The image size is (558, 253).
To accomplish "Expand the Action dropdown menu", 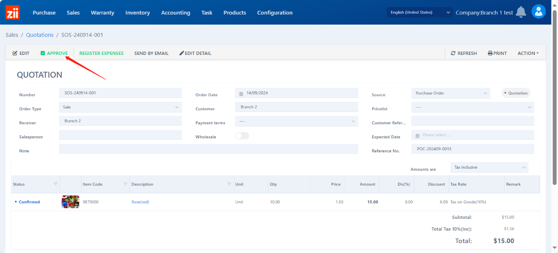I will (x=528, y=53).
